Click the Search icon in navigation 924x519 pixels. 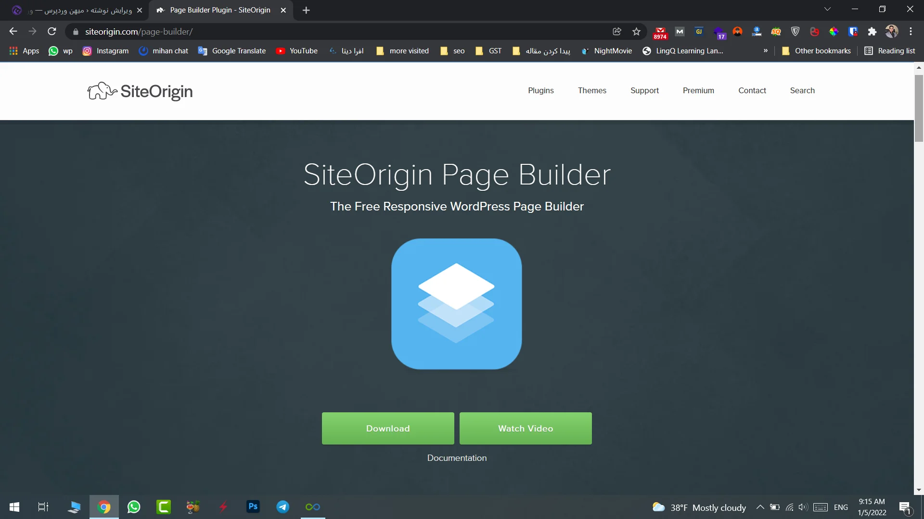[x=803, y=91]
